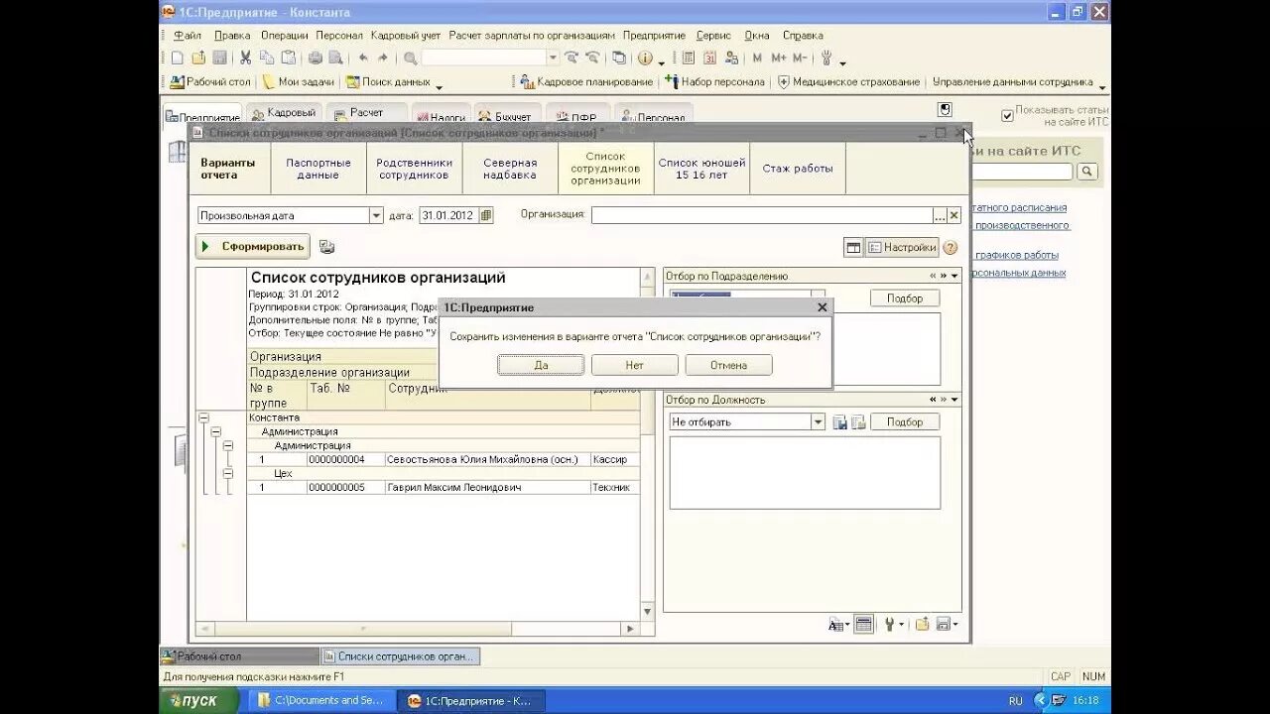
Task: Expand the Поиск данных toolbar overflow arrow
Action: 440,86
